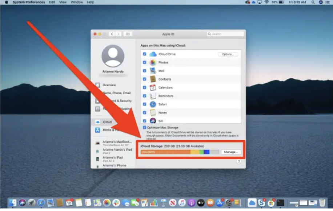Toggle the Optimize Mac Storage checkbox
The width and height of the screenshot is (333, 211).
coord(145,128)
